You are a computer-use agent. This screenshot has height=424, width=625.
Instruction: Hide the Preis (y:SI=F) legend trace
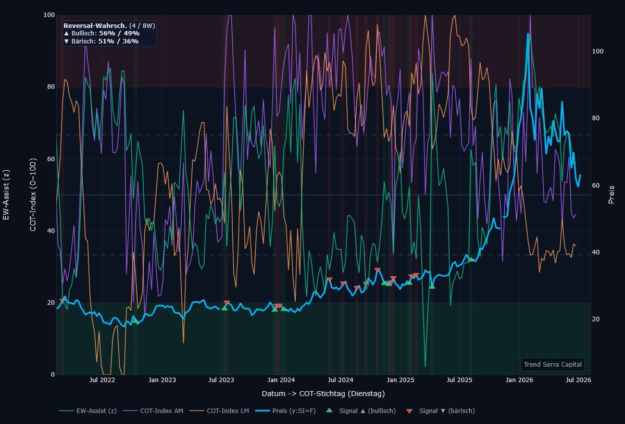point(284,411)
